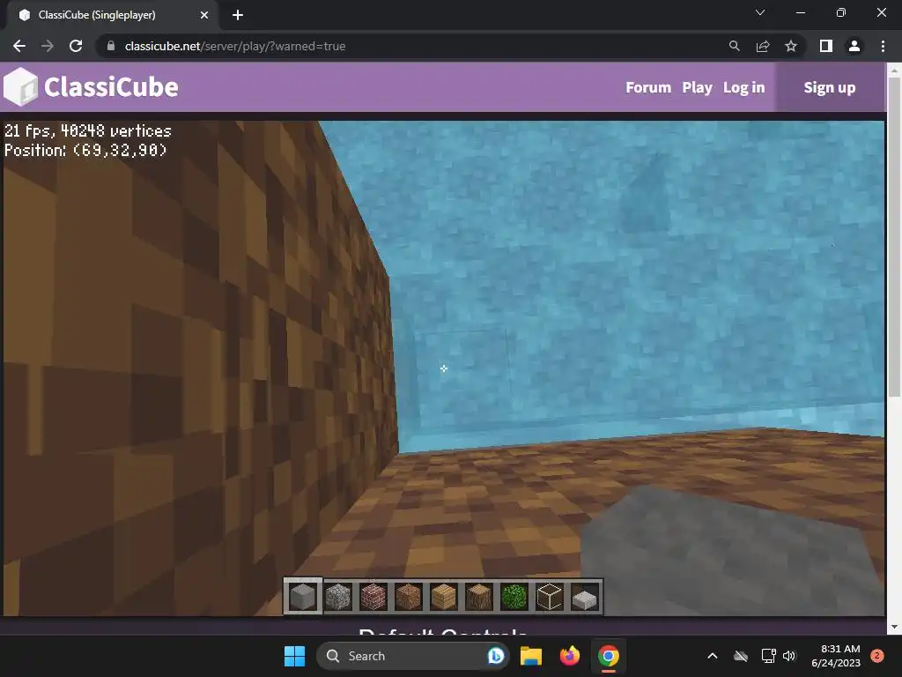
Task: Open Bing chat from taskbar search
Action: [495, 656]
